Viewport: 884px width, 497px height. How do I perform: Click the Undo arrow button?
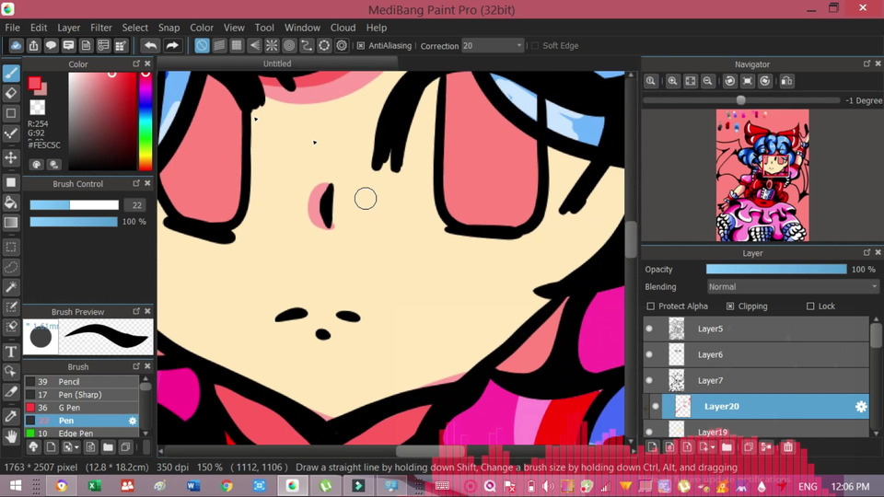tap(150, 46)
